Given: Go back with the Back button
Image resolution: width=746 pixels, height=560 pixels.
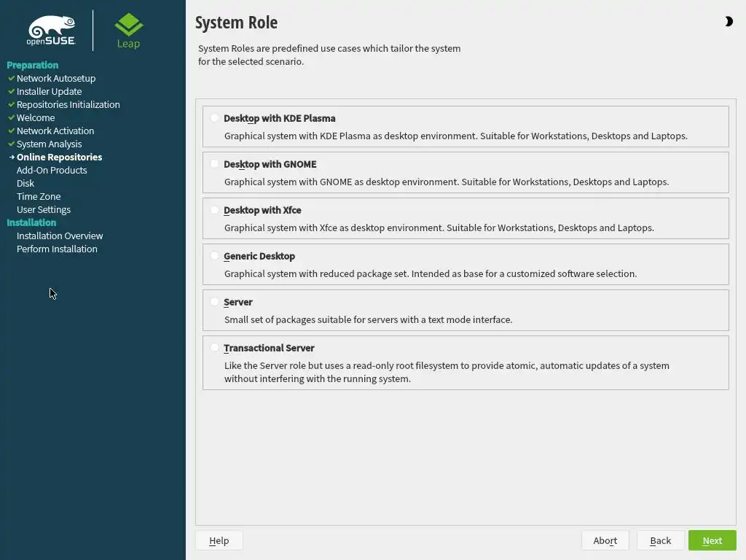Looking at the screenshot, I should click(660, 540).
